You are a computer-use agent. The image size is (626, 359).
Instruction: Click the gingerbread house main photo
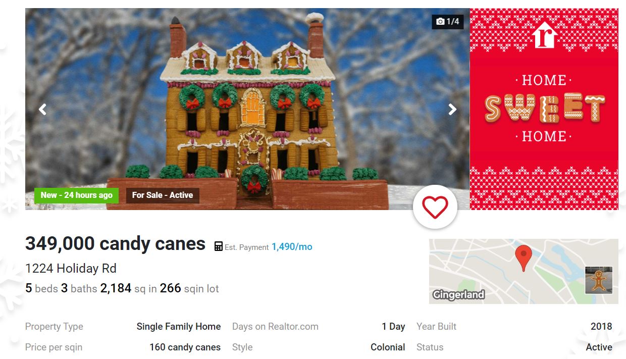pyautogui.click(x=247, y=109)
